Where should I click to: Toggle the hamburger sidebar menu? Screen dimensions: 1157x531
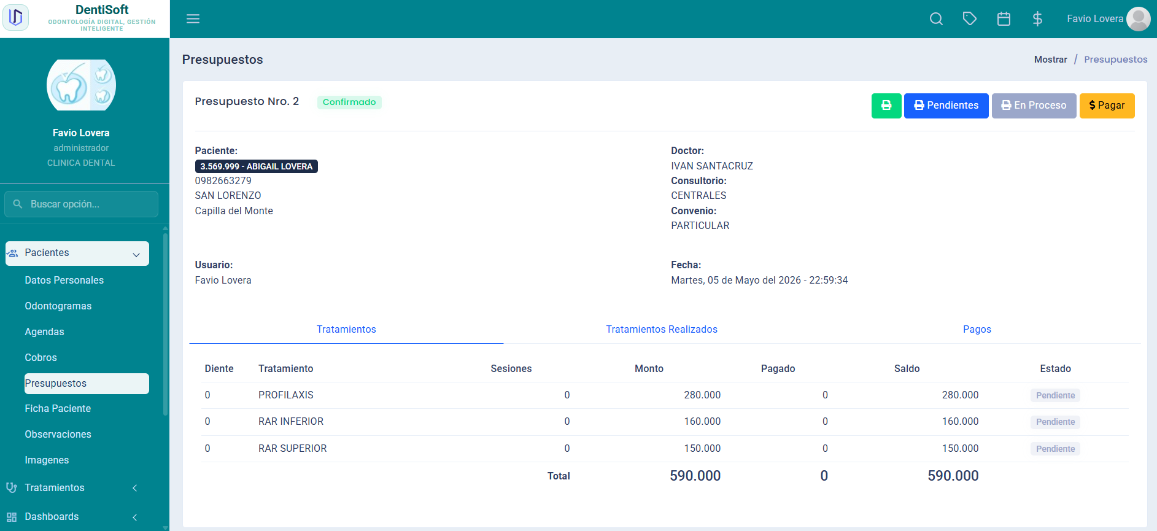coord(193,19)
